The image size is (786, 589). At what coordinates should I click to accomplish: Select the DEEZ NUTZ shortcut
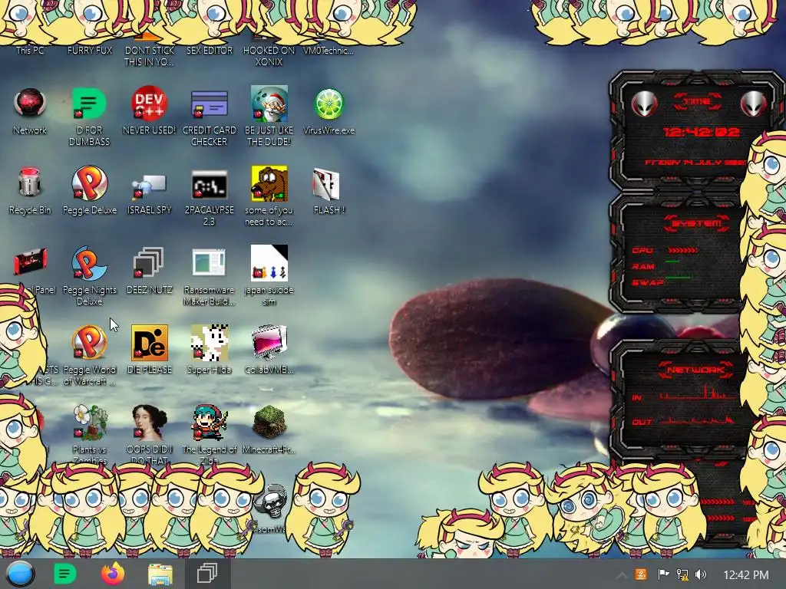[149, 262]
